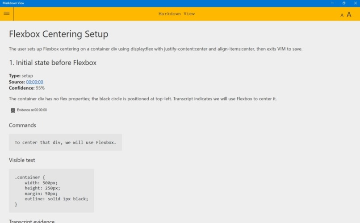
Task: Close the Markdown View window
Action: (x=355, y=3)
